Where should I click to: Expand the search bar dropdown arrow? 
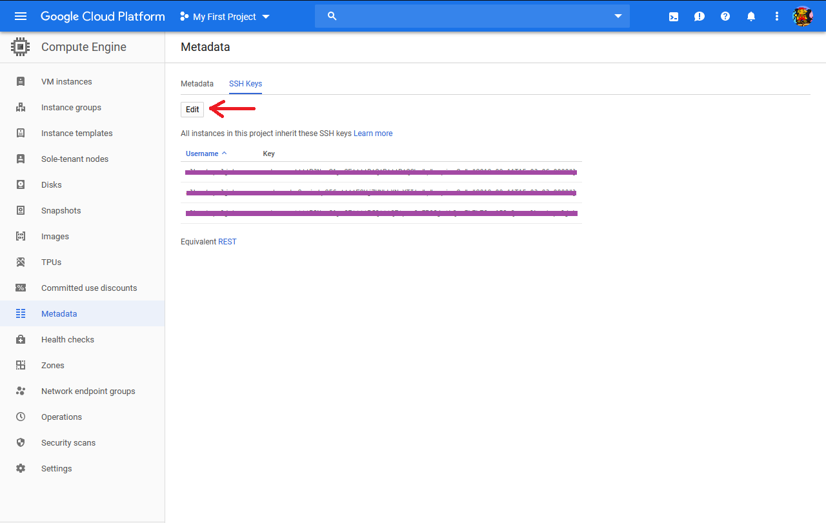click(x=618, y=16)
